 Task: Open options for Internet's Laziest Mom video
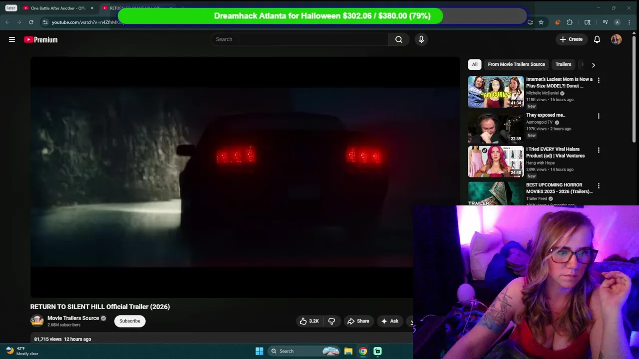tap(599, 80)
